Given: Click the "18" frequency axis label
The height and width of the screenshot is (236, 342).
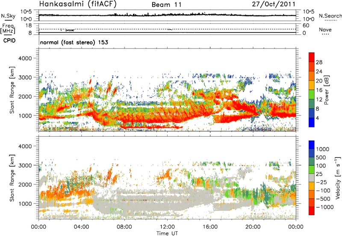Looking at the screenshot, I should pyautogui.click(x=29, y=26).
